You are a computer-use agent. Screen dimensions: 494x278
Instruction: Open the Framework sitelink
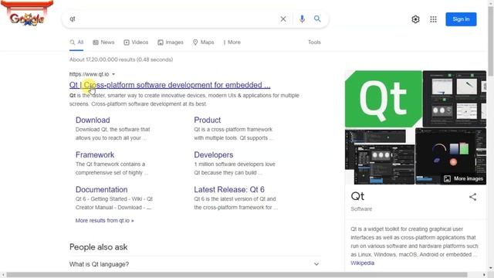pyautogui.click(x=95, y=154)
